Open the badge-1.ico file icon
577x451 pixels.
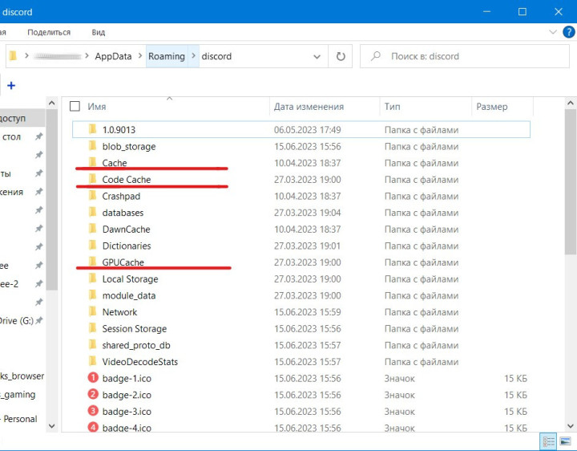click(93, 378)
